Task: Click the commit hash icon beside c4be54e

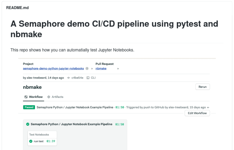Action: click(x=68, y=78)
